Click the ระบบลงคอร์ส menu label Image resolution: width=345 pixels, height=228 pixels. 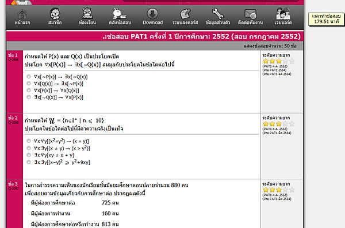185,22
